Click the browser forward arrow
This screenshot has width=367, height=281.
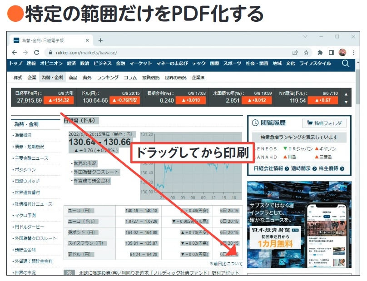pyautogui.click(x=25, y=53)
